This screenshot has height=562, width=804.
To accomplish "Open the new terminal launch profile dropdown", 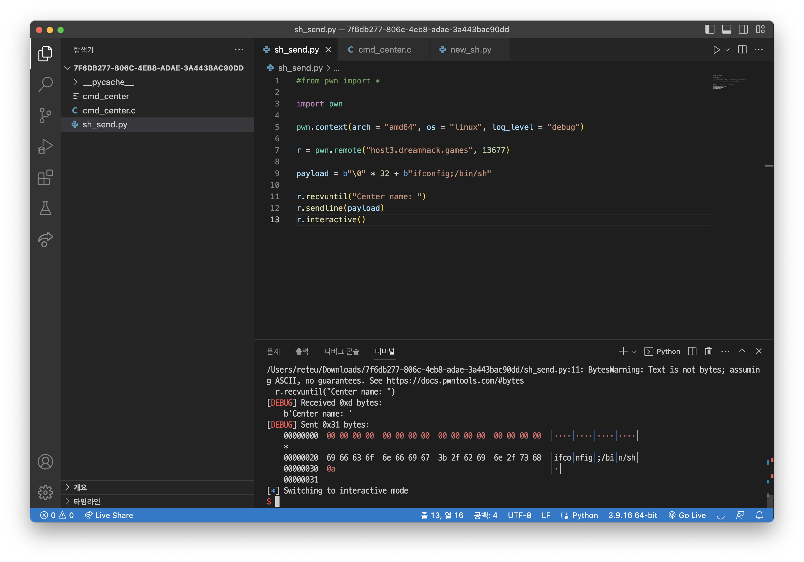I will 634,352.
